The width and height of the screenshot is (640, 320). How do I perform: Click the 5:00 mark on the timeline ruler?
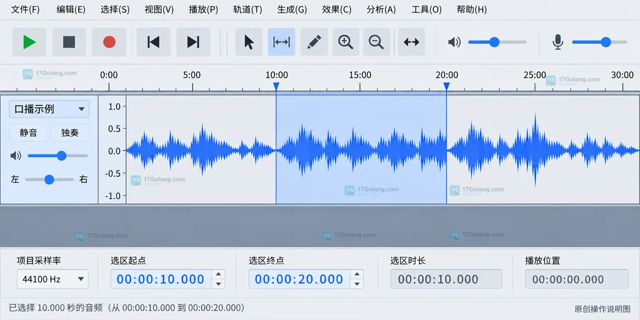[192, 75]
